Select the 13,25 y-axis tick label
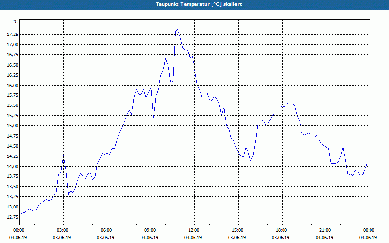Viewport: 389px width, 243px height. pos(13,197)
